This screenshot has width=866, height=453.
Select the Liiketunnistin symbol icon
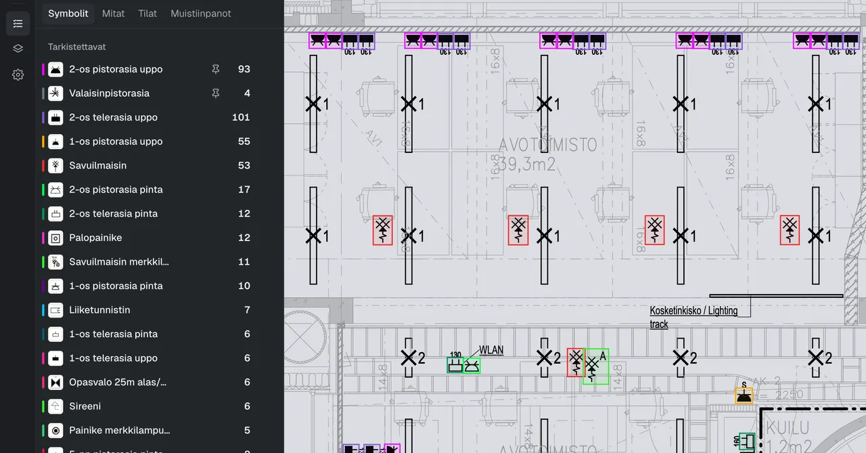point(56,310)
